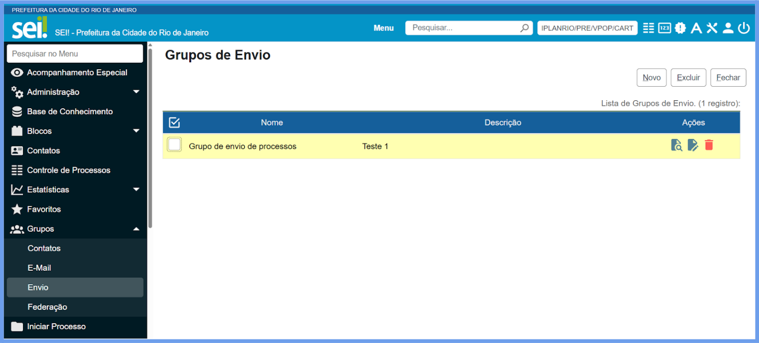Toggle the select-all checkbox in table header
This screenshot has width=759, height=343.
[174, 122]
